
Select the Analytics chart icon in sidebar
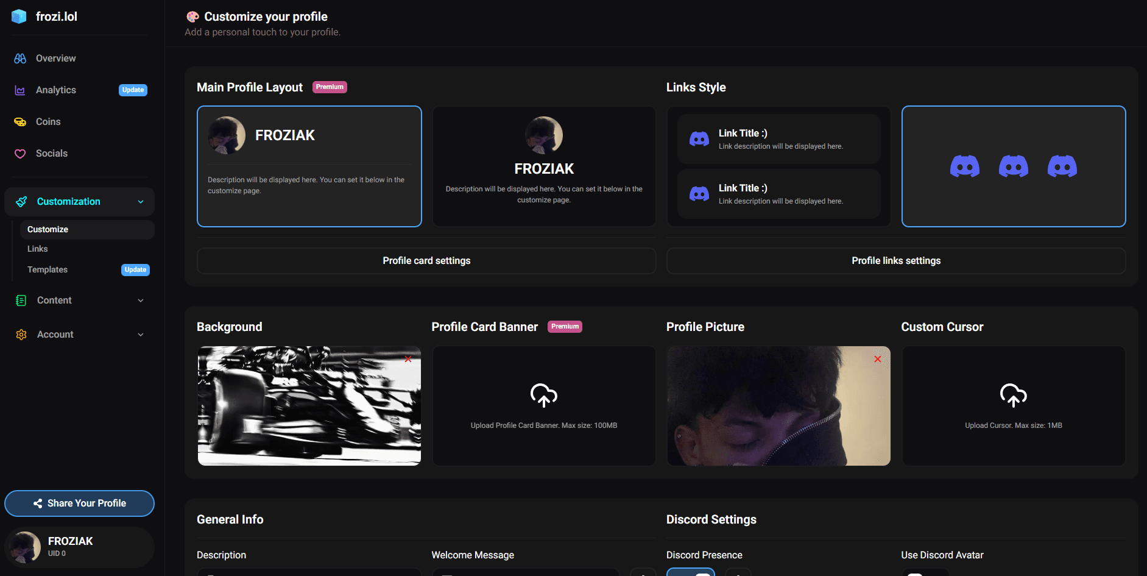20,90
